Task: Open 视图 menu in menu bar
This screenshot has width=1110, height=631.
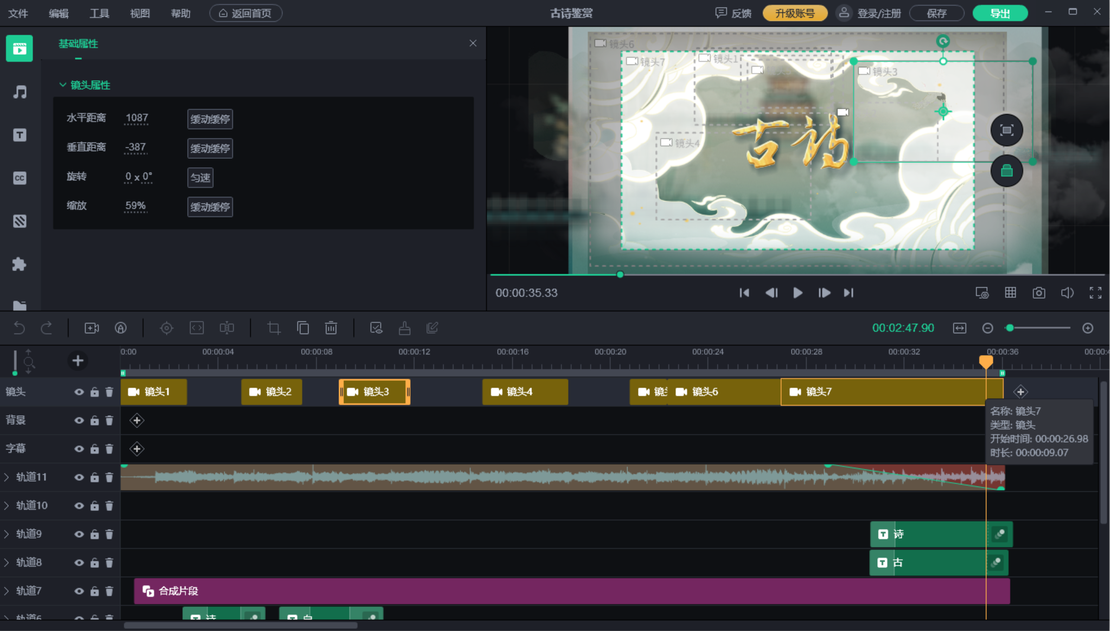Action: (142, 12)
